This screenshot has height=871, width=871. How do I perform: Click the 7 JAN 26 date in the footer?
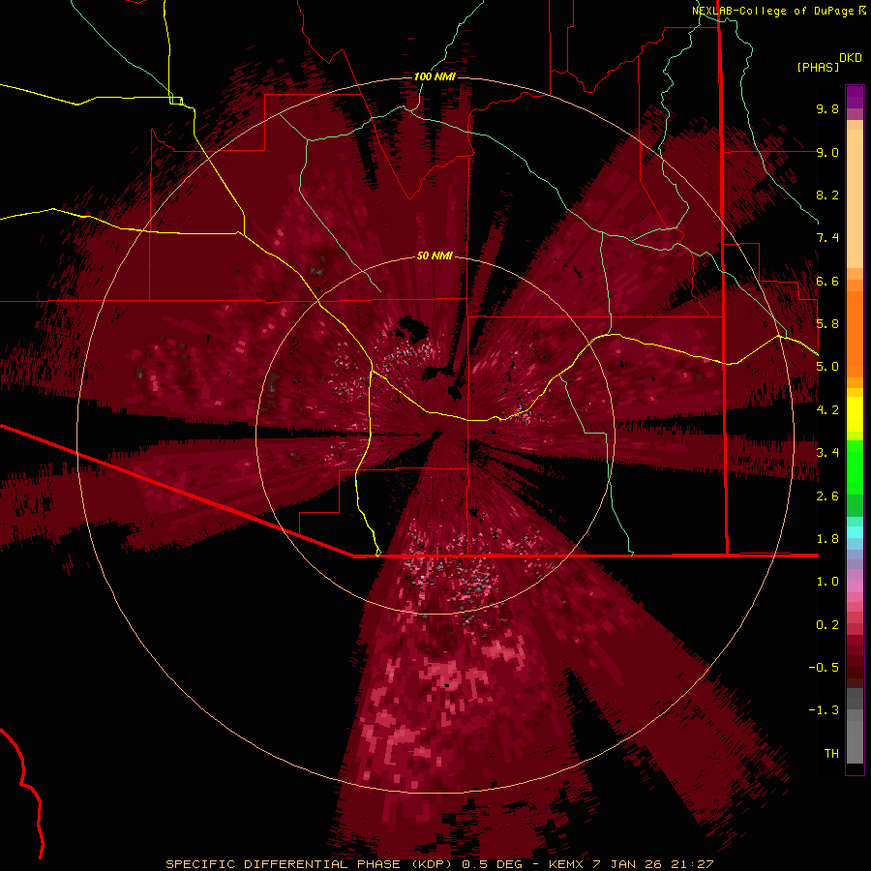pyautogui.click(x=628, y=864)
